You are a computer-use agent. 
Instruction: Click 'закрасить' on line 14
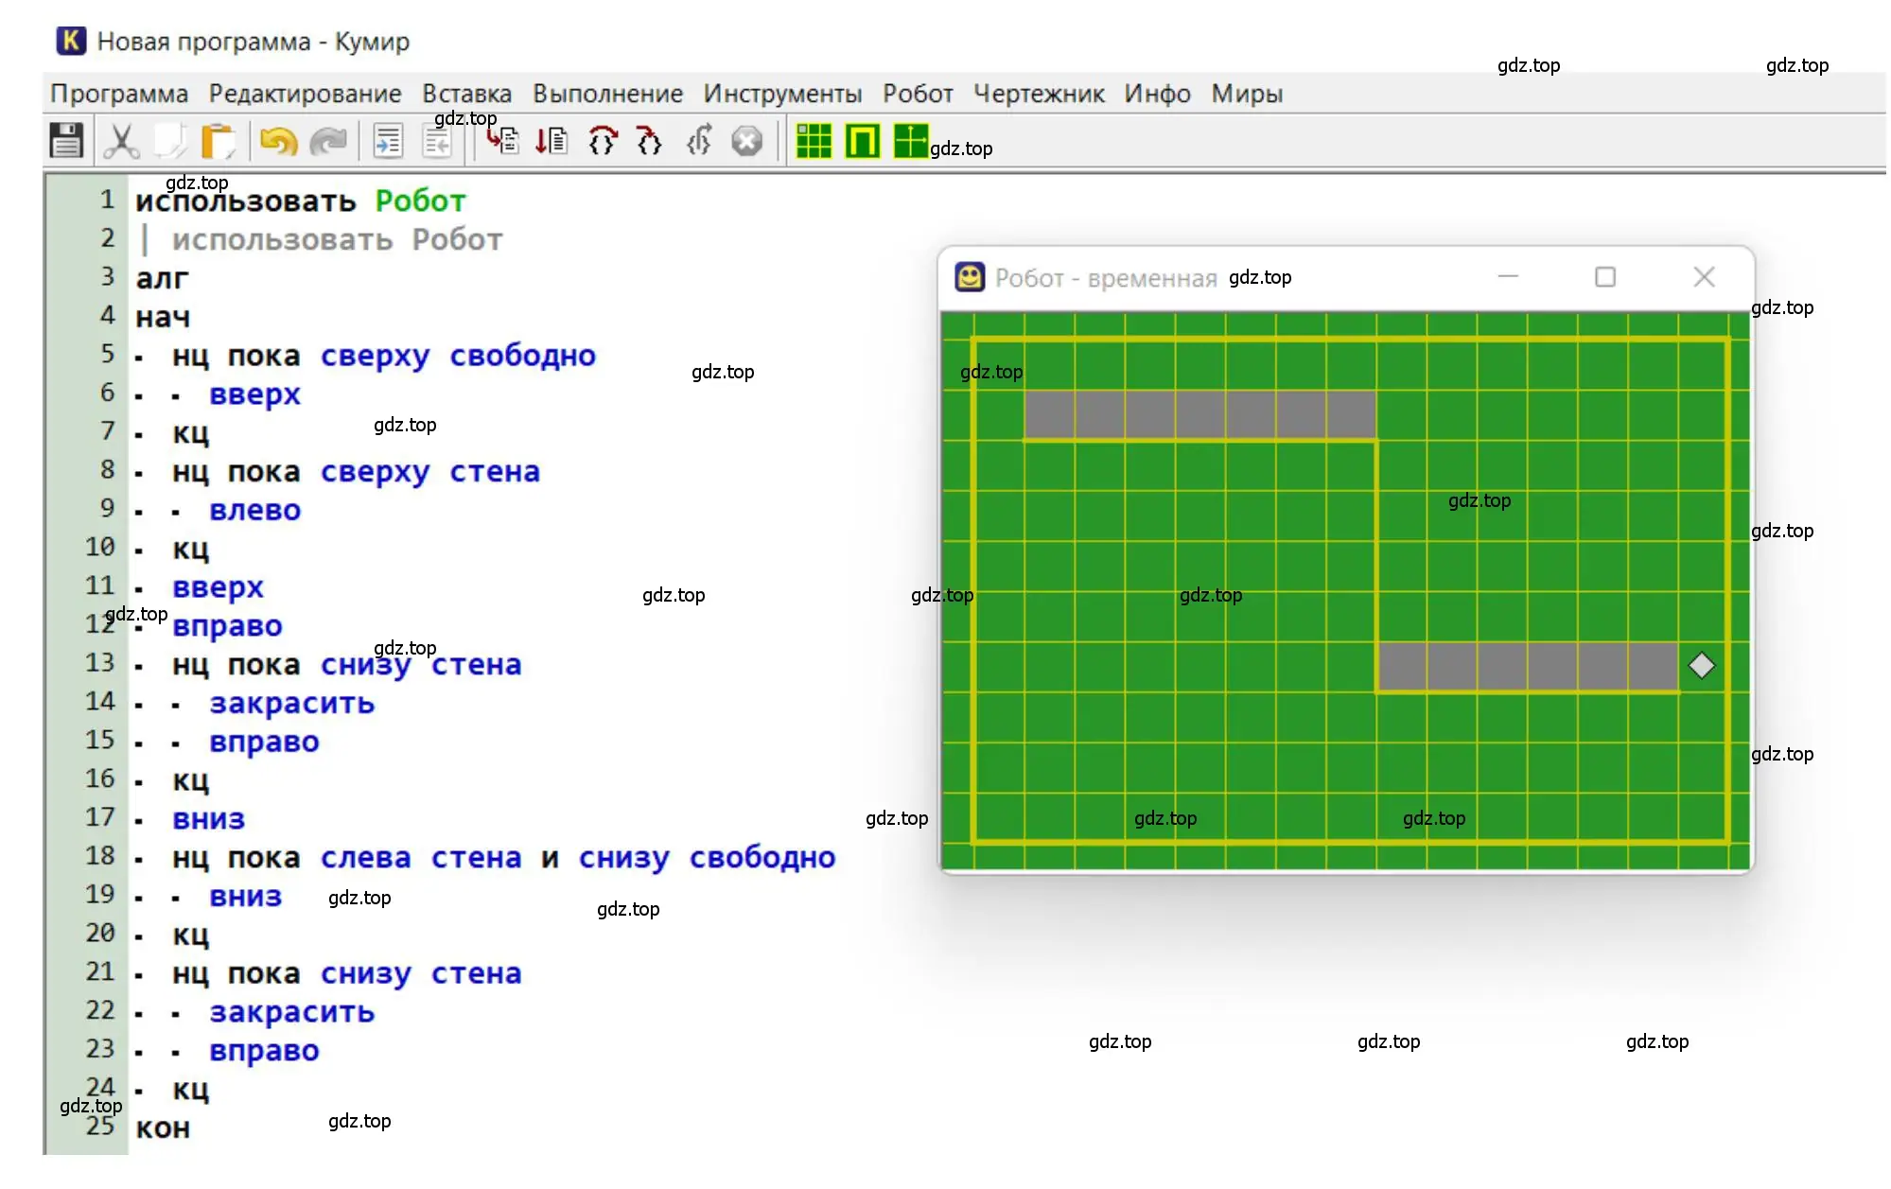(291, 704)
